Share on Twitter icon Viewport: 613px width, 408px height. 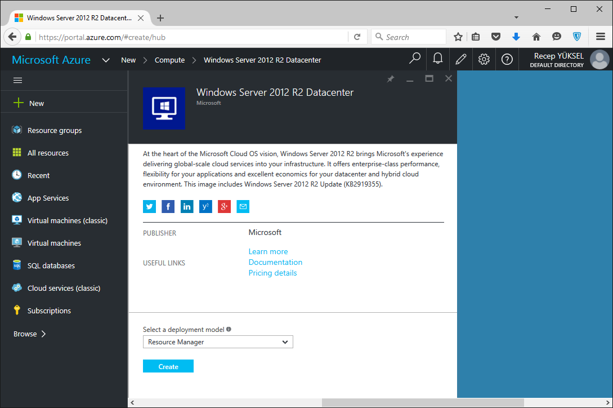tap(149, 206)
